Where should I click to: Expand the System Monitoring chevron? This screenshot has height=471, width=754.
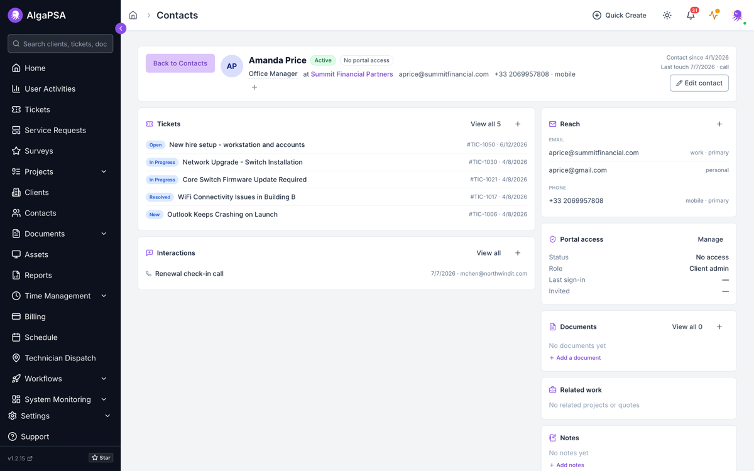104,399
